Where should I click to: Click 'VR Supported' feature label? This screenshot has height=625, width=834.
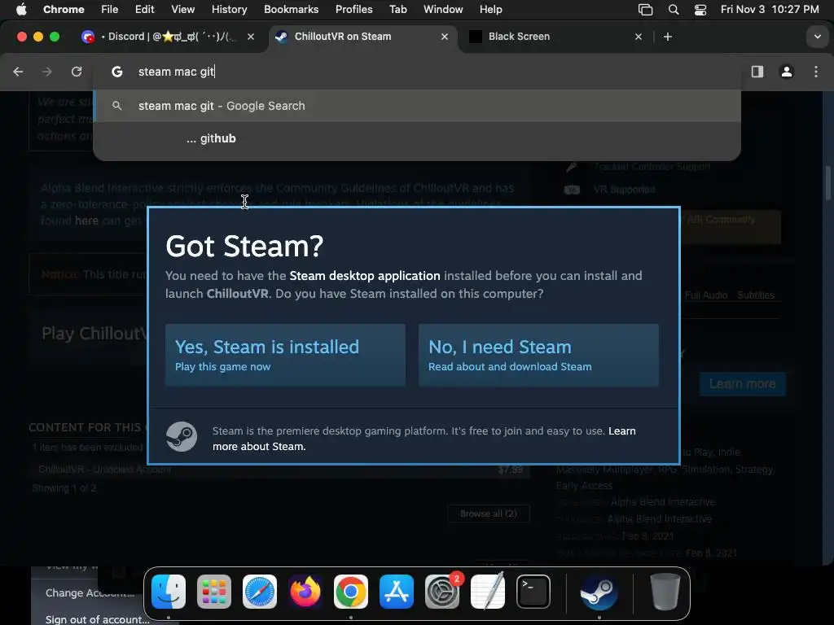(624, 189)
